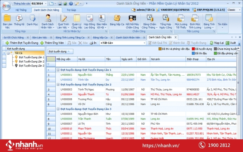Click the Nạp Lại reload button
This screenshot has width=243, height=152.
click(217, 43)
